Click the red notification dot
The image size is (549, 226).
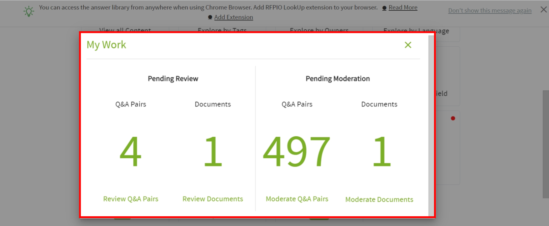(x=453, y=118)
